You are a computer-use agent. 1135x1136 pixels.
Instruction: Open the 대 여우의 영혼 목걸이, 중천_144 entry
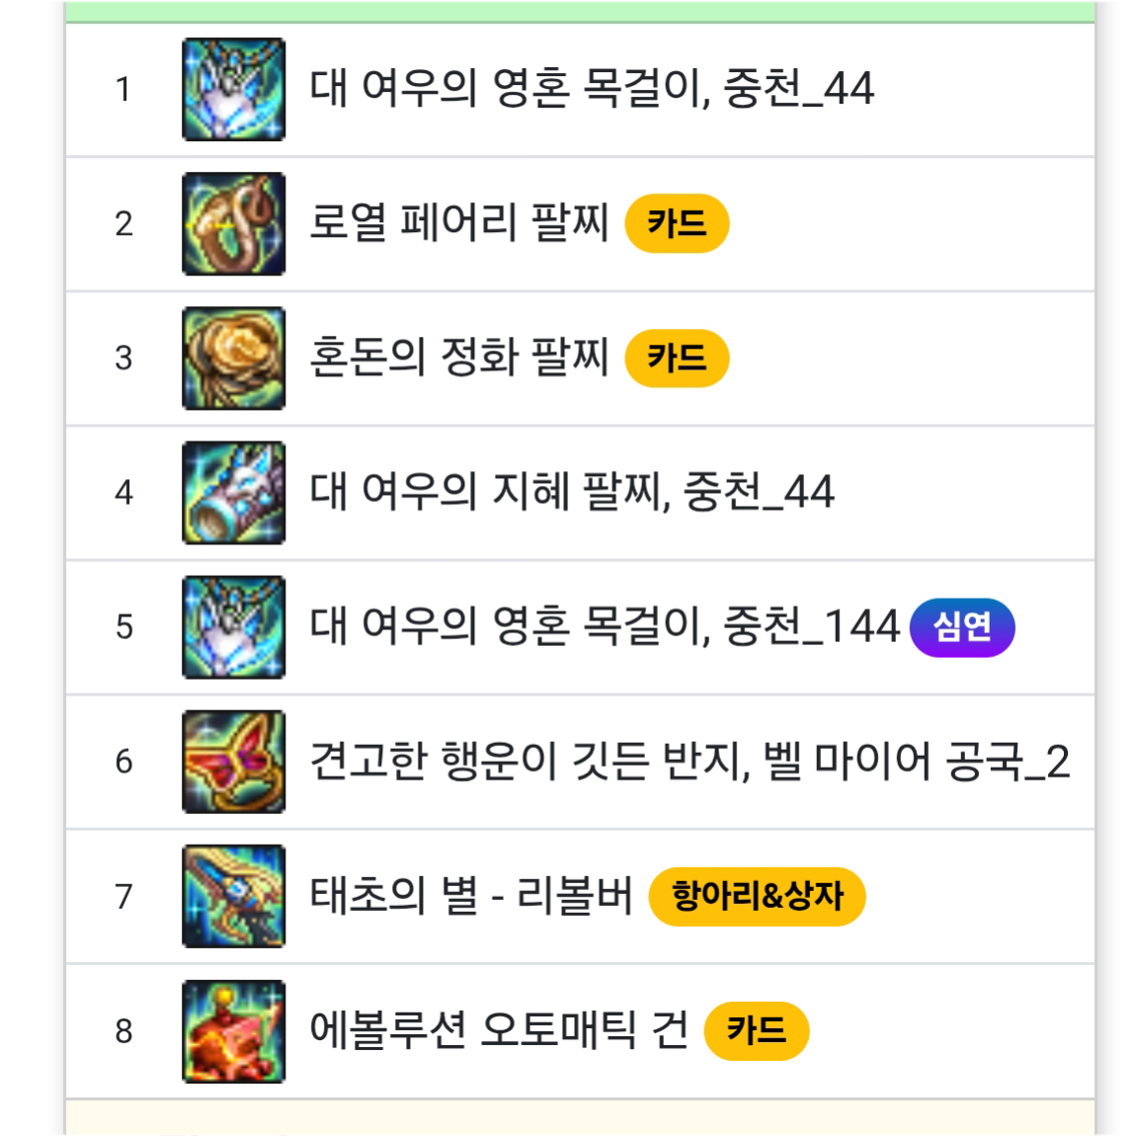click(x=605, y=627)
